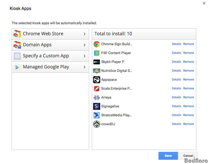Open the Chrome Web Store source
This screenshot has height=164, width=209.
(x=50, y=34)
